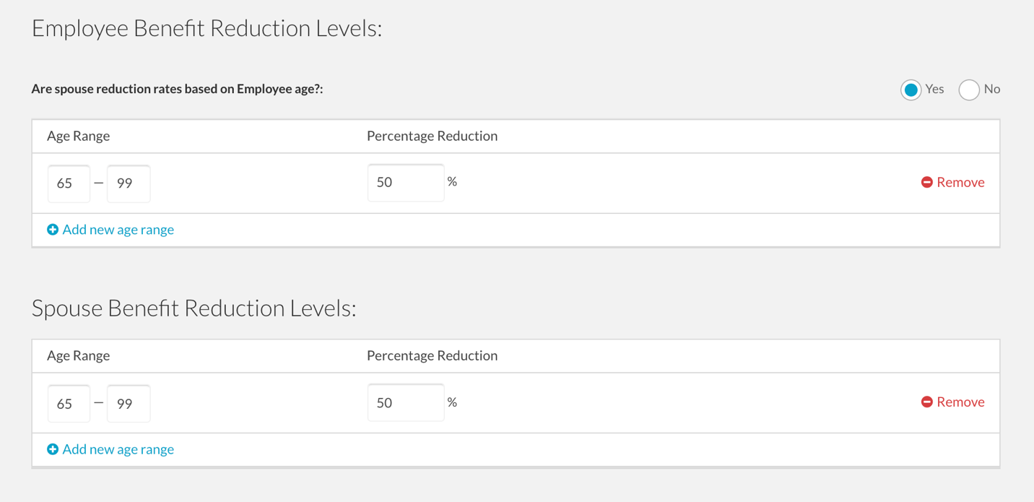Focus Spouse maximum age field showing 99
This screenshot has height=502, width=1034.
129,403
